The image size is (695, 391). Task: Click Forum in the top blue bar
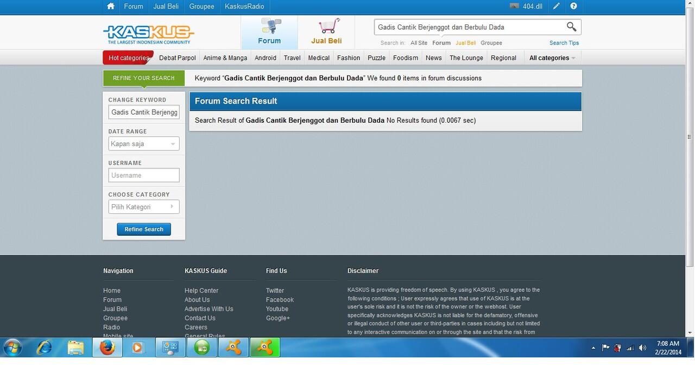134,7
